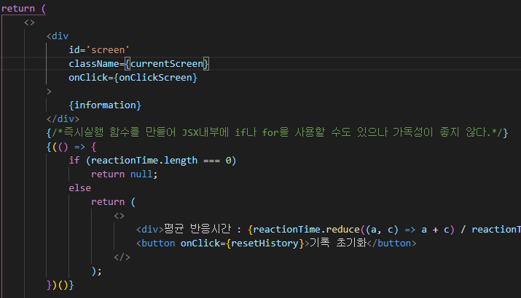Viewport: 521px width, 298px height.
Task: Click the {information} expression
Action: [105, 105]
